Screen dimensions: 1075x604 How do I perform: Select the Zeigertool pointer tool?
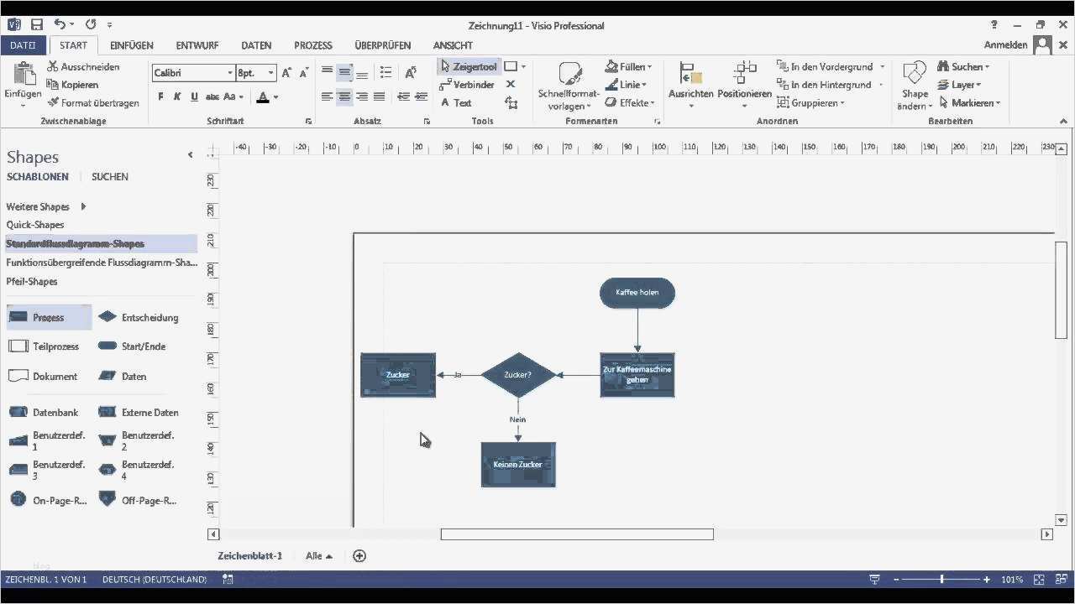[468, 66]
